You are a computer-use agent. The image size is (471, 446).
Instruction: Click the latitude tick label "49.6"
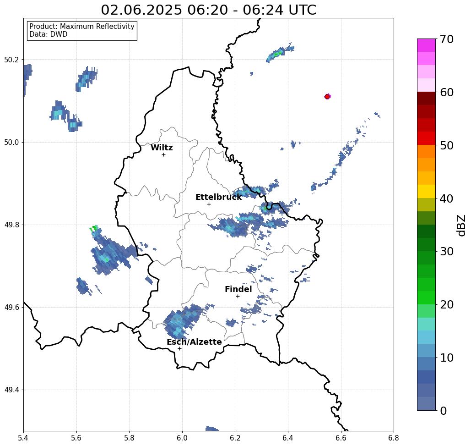click(x=11, y=308)
